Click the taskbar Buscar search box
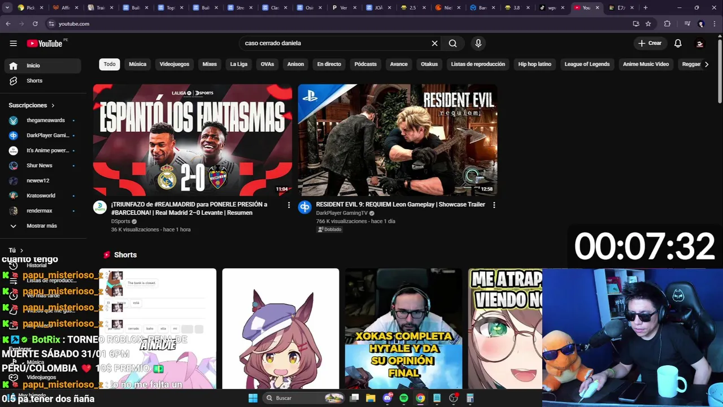The image size is (723, 407). tap(304, 398)
